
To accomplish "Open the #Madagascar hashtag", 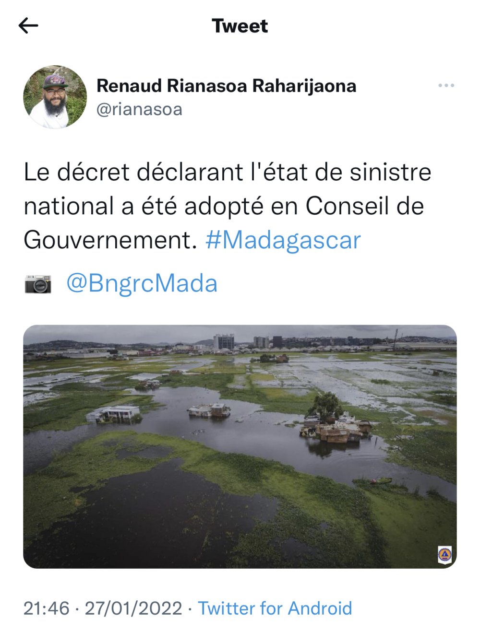I will [x=283, y=240].
